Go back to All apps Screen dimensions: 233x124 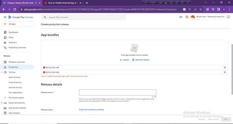tap(18, 24)
